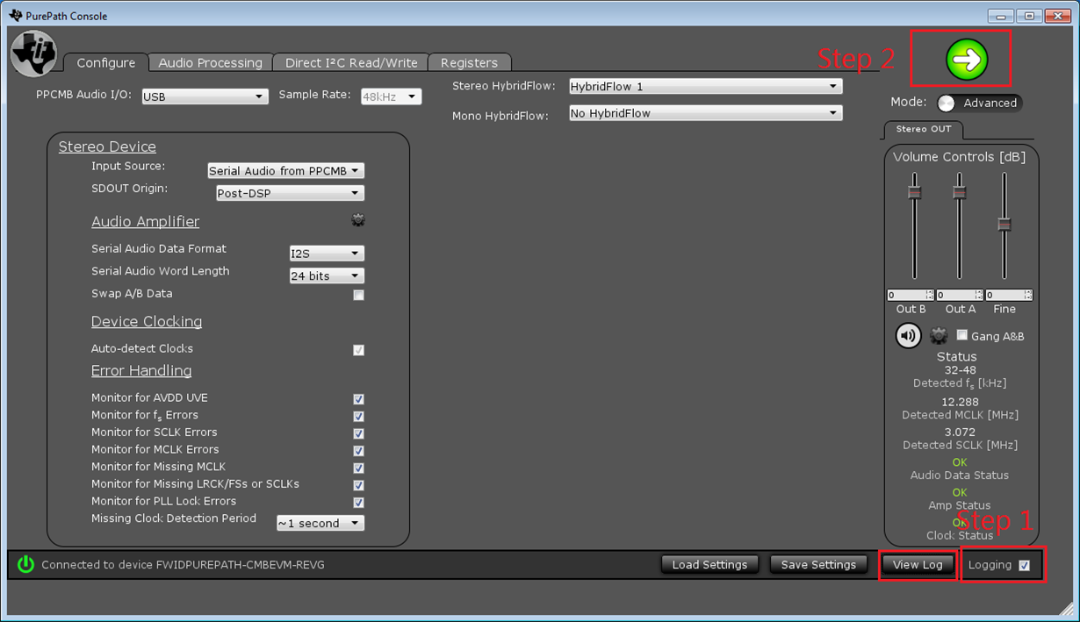The image size is (1080, 622).
Task: Click the View Log button
Action: 918,564
